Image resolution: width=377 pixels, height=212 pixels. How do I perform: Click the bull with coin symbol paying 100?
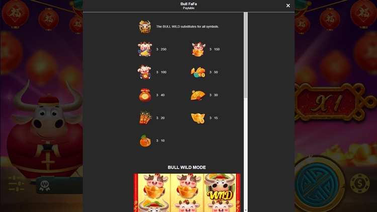point(144,72)
